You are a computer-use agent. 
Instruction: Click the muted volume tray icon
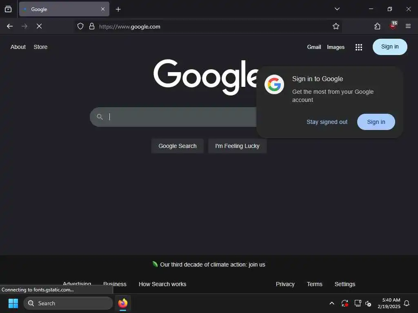coord(368,304)
